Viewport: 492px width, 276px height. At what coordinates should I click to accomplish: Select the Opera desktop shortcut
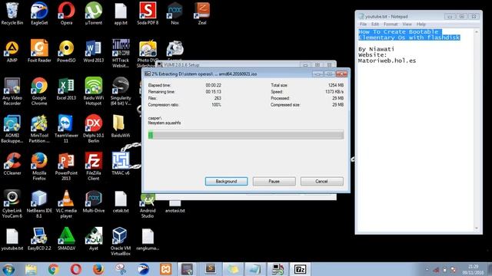pos(66,14)
